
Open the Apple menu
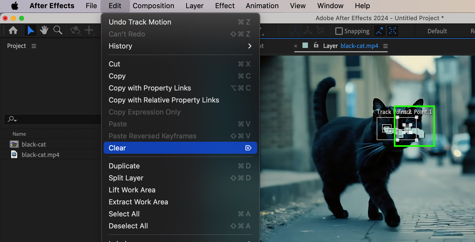(15, 6)
